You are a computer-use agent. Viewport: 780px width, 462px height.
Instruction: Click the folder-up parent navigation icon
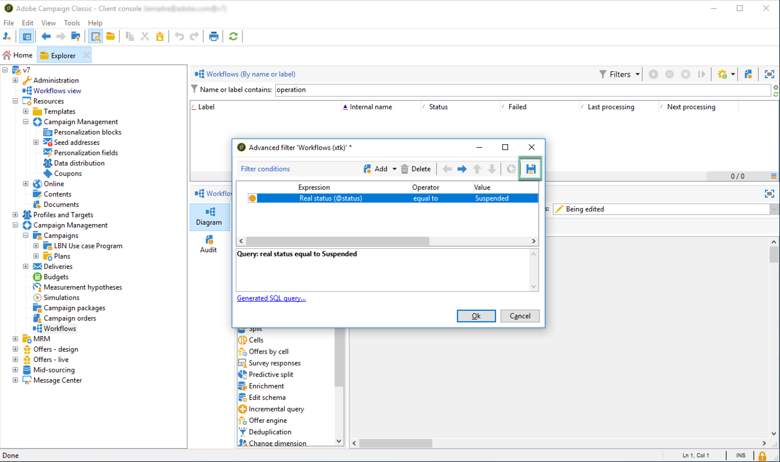click(x=75, y=36)
